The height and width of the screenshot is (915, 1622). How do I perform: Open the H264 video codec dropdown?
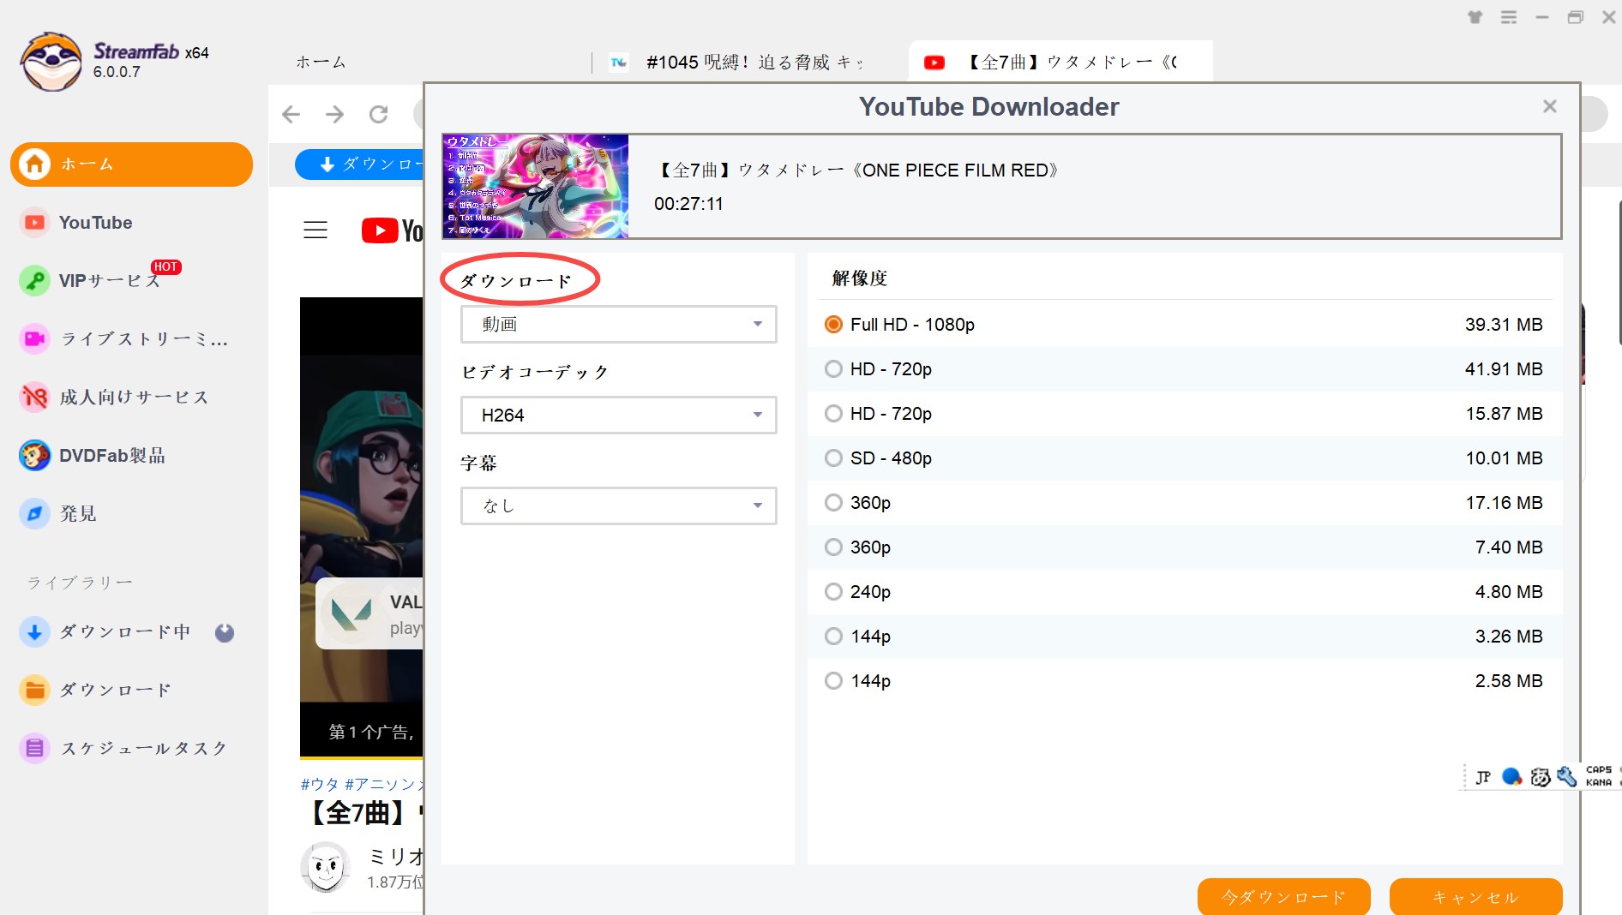(618, 415)
